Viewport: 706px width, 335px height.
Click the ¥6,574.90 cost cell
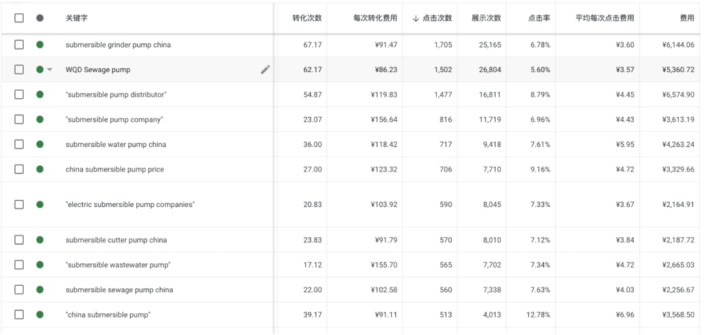pyautogui.click(x=678, y=94)
